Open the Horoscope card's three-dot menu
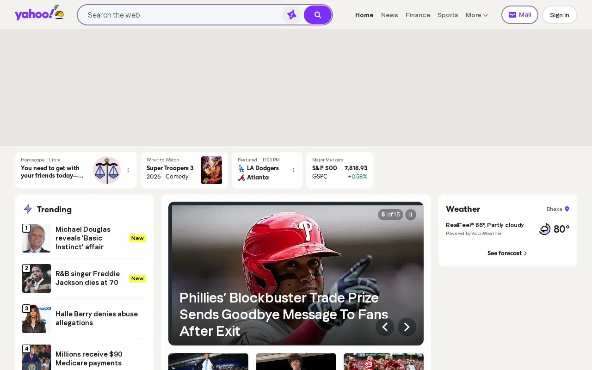 click(x=128, y=170)
